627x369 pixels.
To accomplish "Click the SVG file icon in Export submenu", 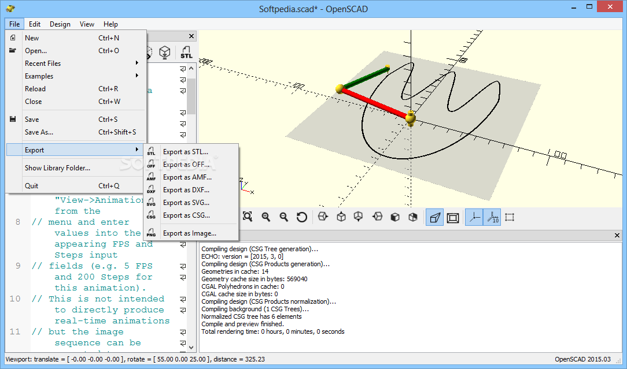I will click(x=151, y=203).
